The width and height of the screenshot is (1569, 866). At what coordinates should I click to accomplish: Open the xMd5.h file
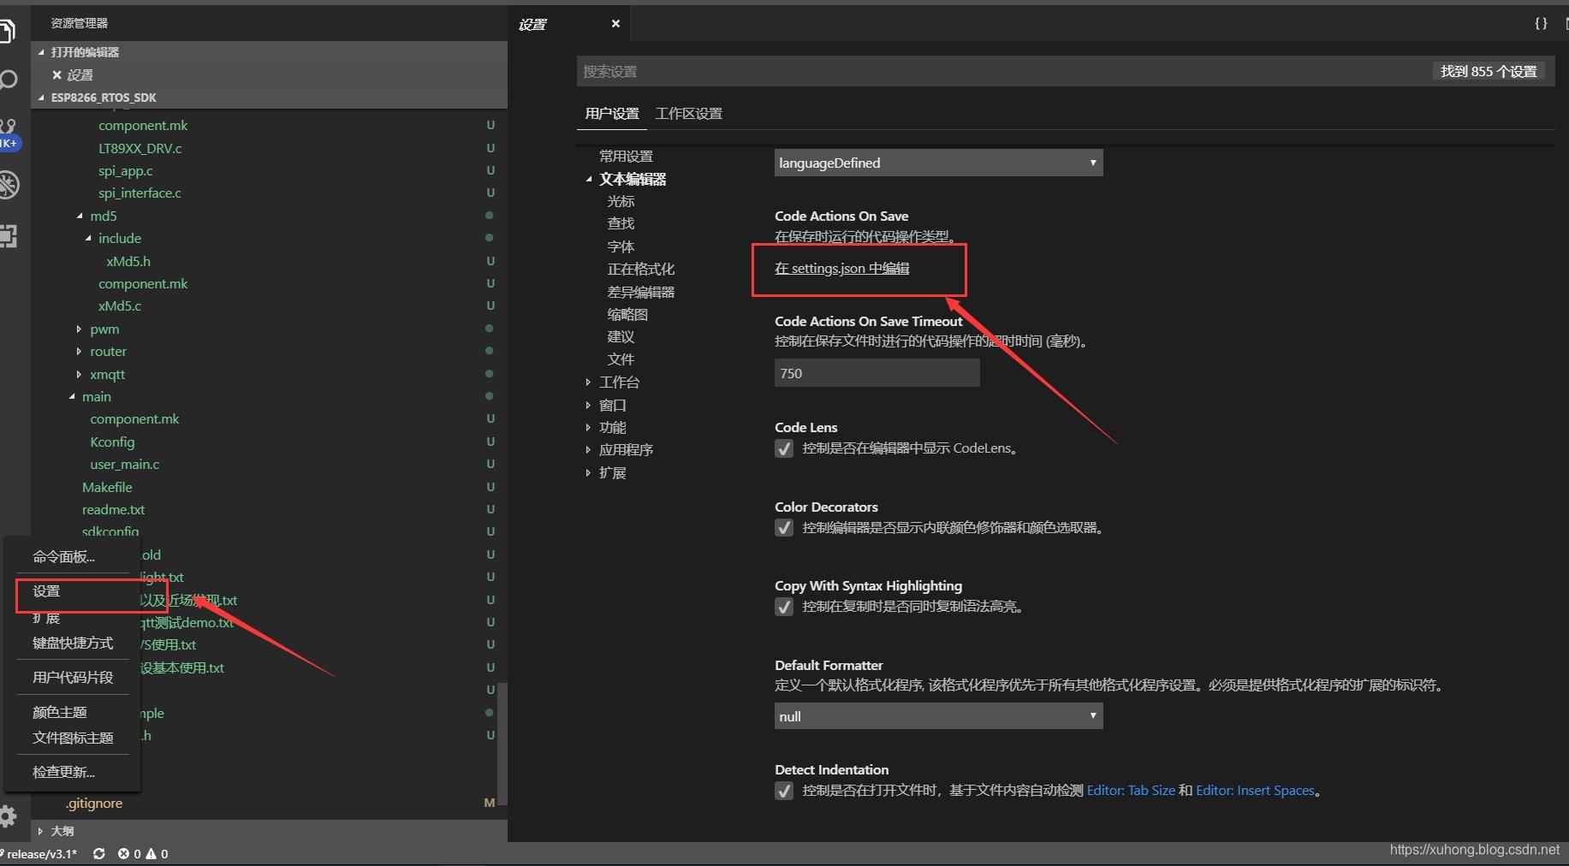pyautogui.click(x=128, y=262)
